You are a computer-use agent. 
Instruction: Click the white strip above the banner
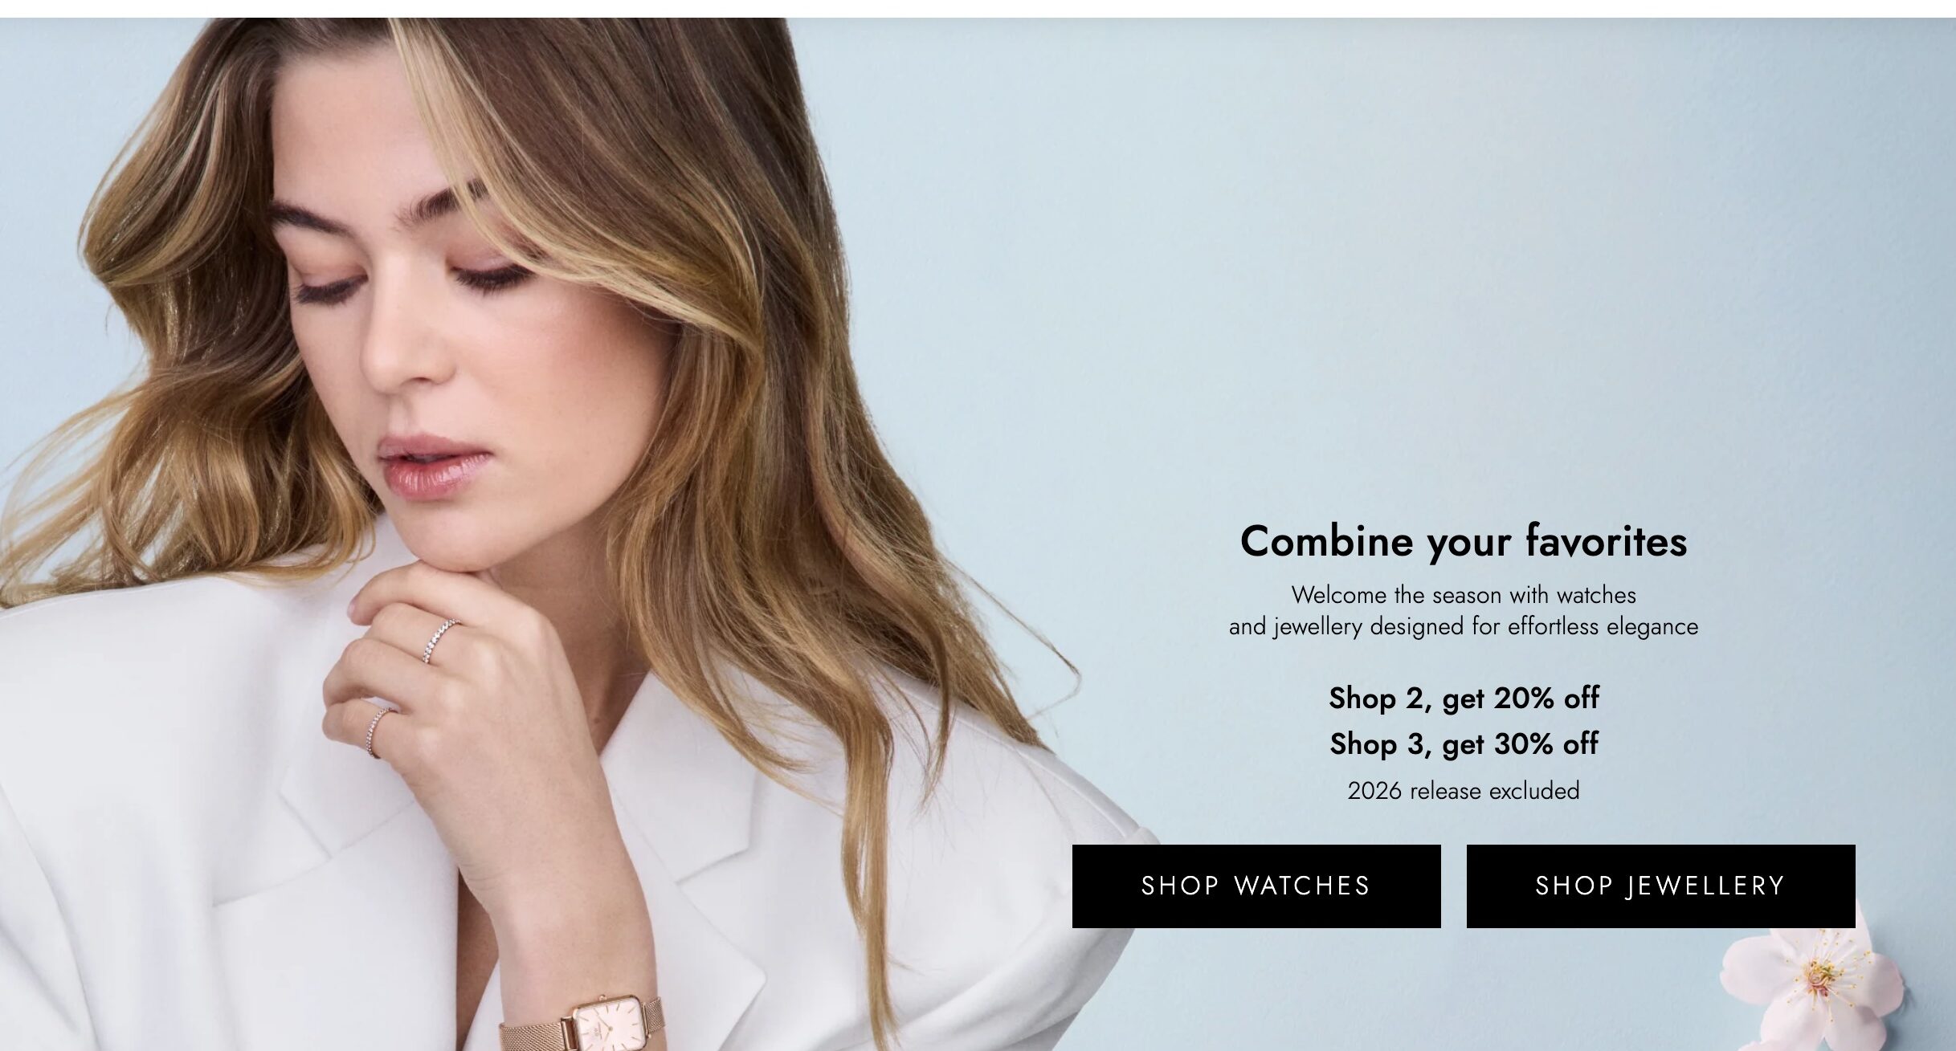click(x=978, y=8)
